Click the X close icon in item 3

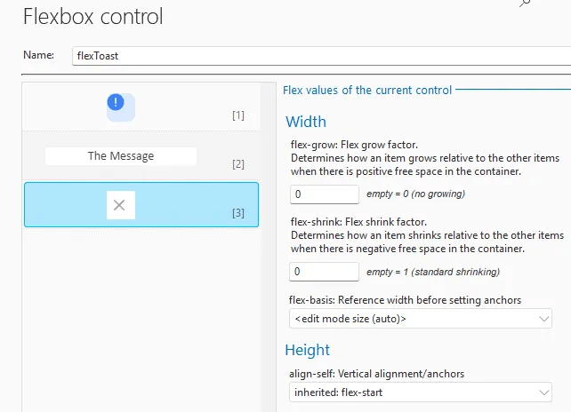pos(119,205)
